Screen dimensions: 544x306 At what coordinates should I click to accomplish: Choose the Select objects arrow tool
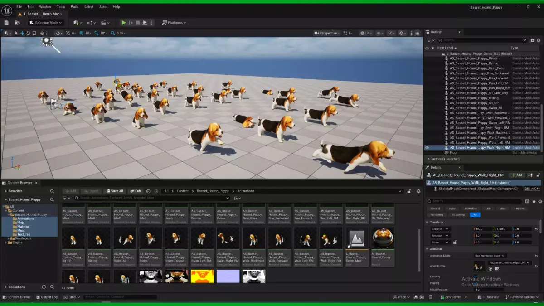point(16,33)
